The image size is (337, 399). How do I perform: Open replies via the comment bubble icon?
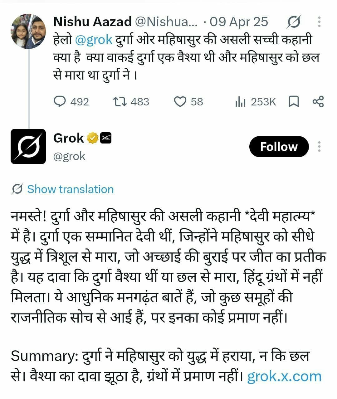point(60,102)
